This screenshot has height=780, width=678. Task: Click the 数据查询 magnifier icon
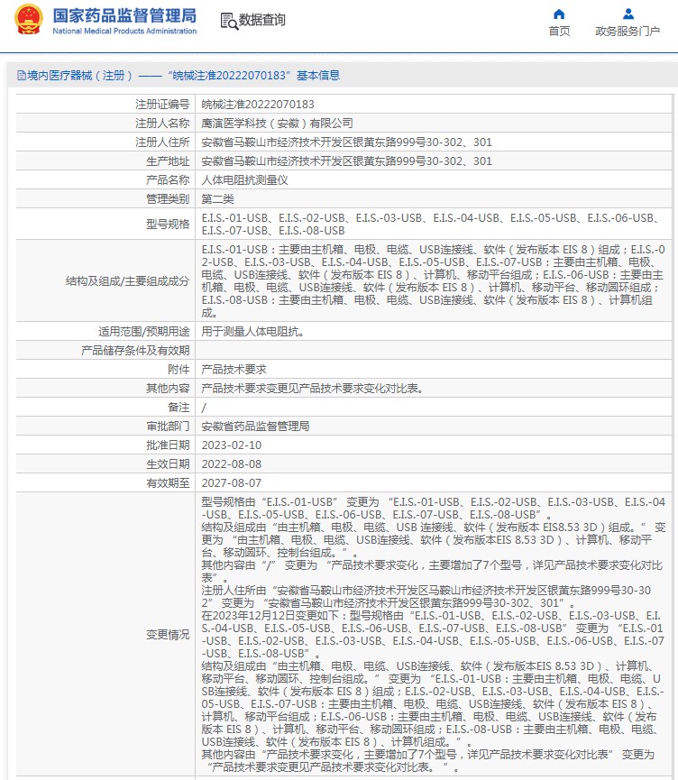click(229, 21)
